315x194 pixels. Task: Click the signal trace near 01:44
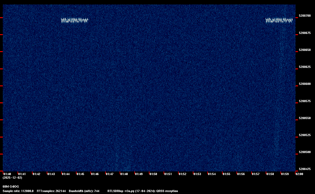pos(75,20)
